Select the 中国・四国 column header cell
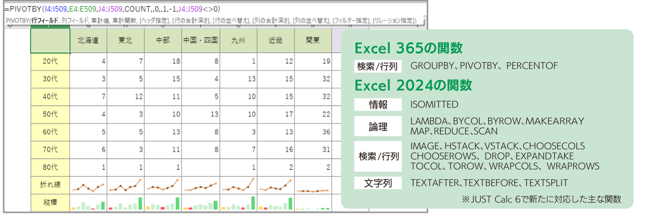 200,41
